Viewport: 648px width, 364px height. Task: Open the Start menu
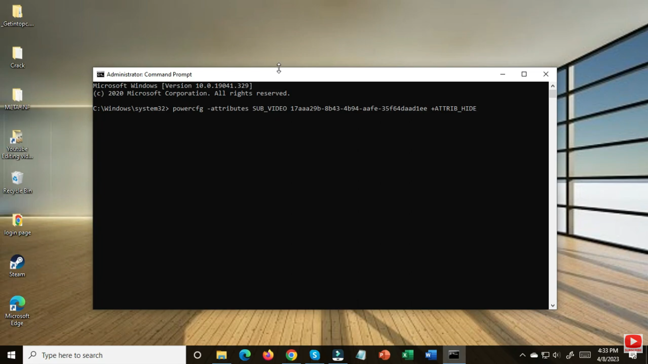(10, 355)
